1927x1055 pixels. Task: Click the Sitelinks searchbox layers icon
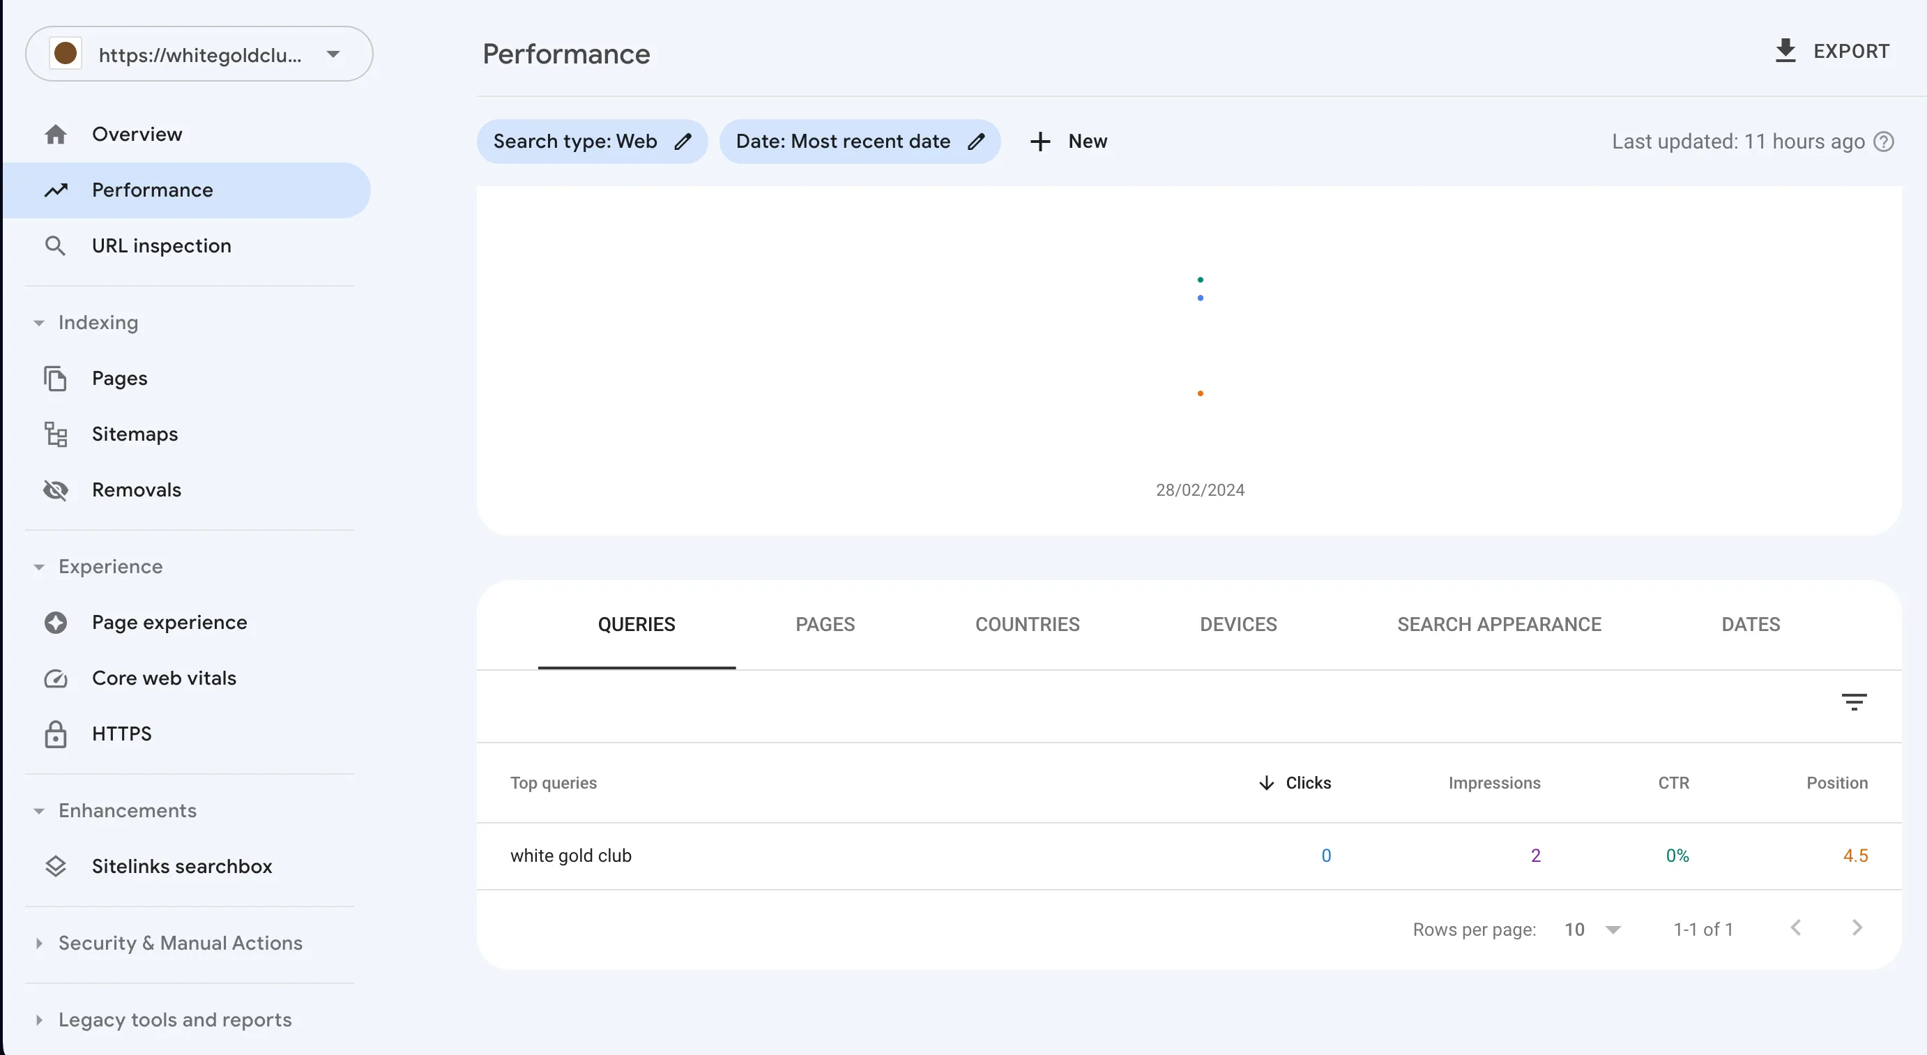[55, 867]
